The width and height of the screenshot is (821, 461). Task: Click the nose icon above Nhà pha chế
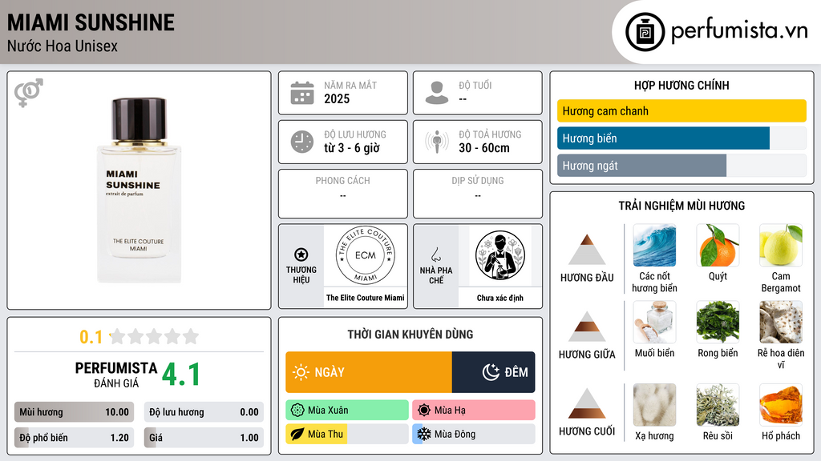coord(435,255)
